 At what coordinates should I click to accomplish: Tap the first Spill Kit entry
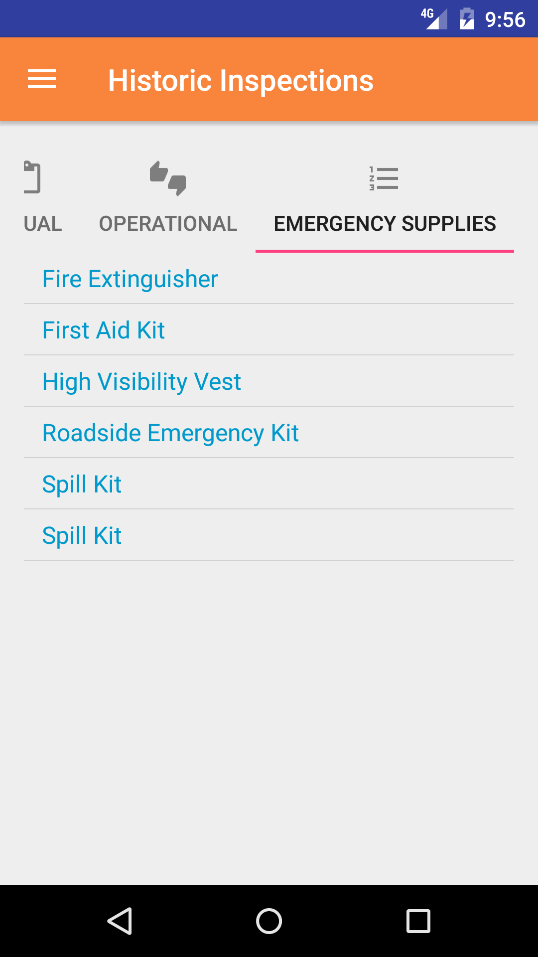[82, 484]
